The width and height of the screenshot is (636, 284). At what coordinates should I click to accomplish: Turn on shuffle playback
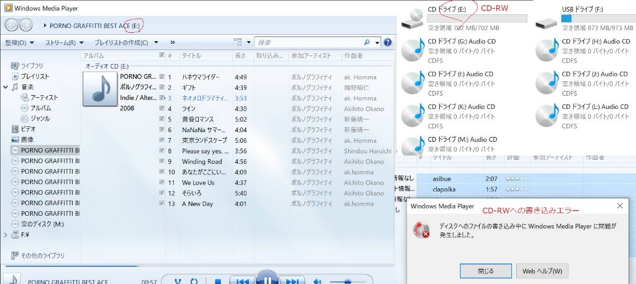[178, 282]
